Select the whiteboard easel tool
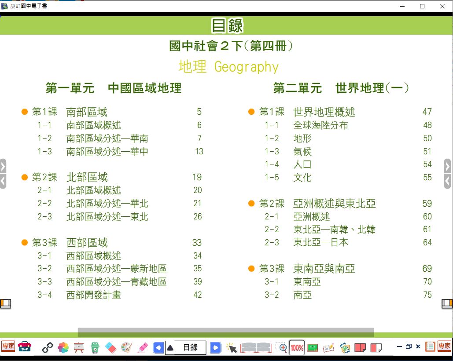 pos(79,347)
